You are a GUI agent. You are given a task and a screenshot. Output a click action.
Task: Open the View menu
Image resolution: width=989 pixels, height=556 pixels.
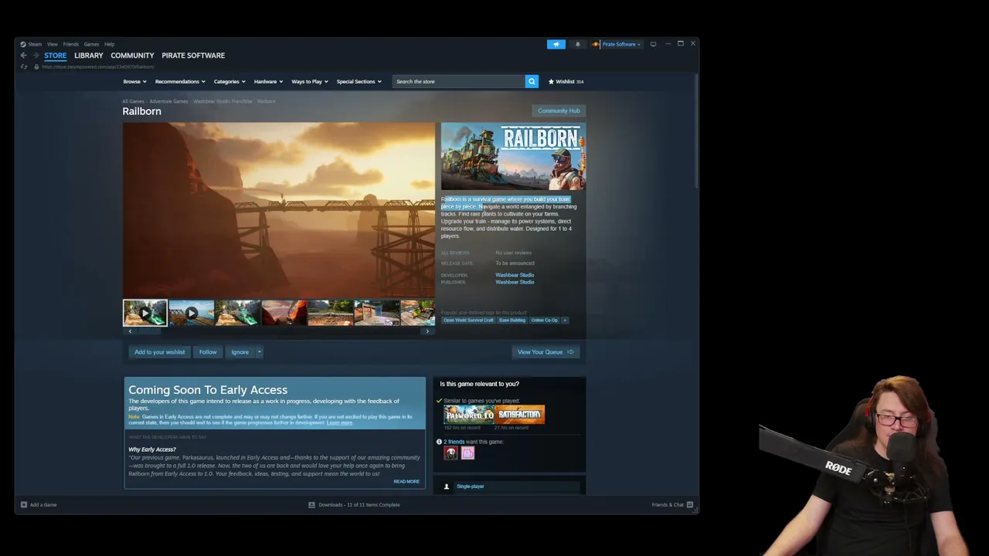point(52,44)
